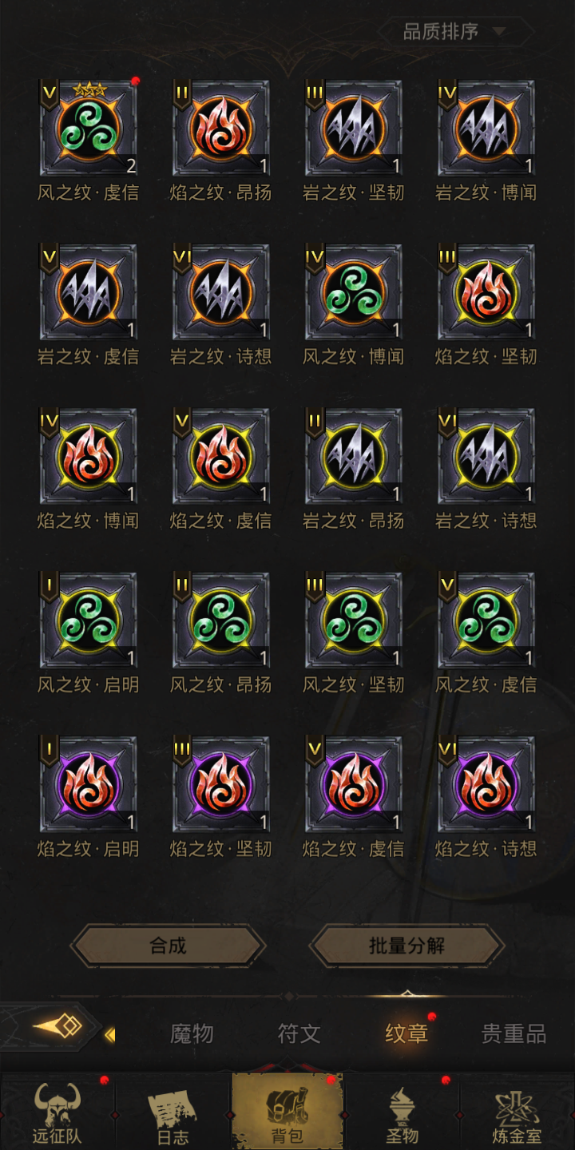Select the 焰之纹·博闻 yellow flame emblem
Image resolution: width=575 pixels, height=1150 pixels.
coord(89,456)
